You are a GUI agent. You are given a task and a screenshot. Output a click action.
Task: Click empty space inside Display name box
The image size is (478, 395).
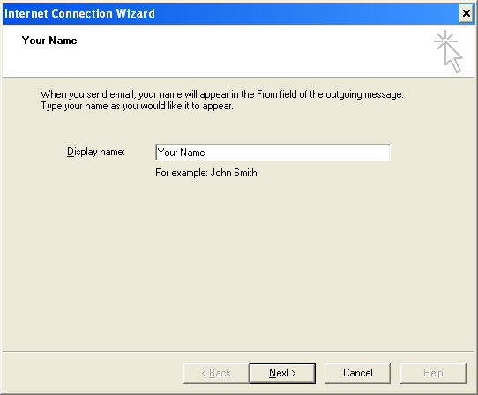pos(297,153)
